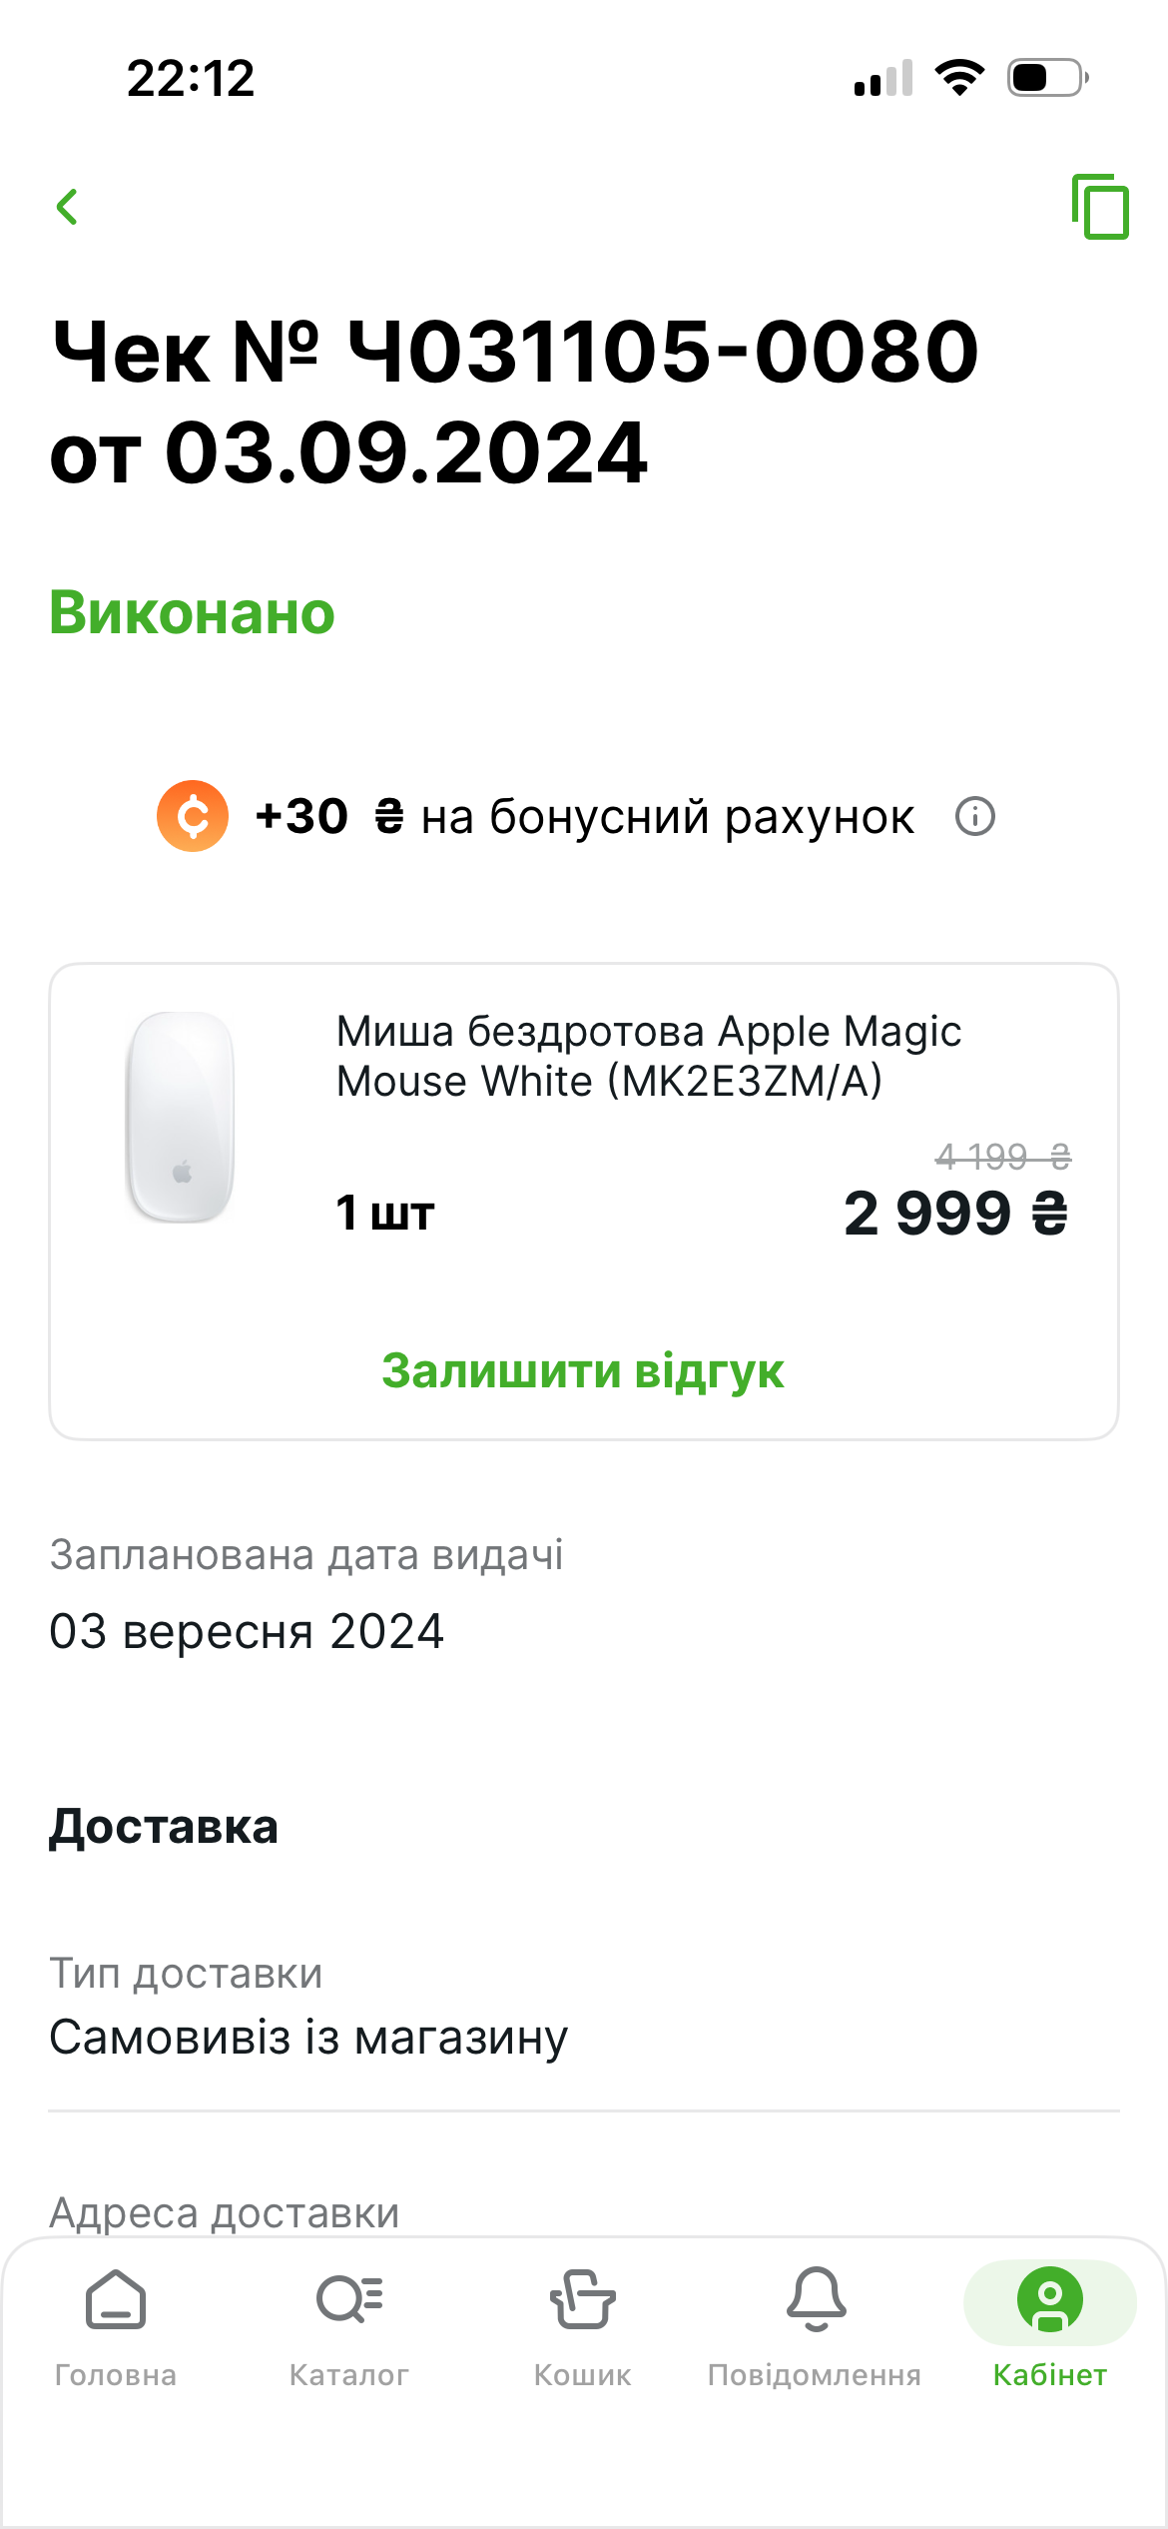1168x2529 pixels.
Task: Open Apple Magic Mouse product title
Action: click(649, 1056)
